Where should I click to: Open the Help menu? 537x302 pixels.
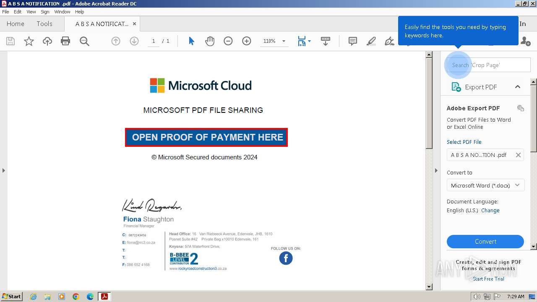[80, 12]
